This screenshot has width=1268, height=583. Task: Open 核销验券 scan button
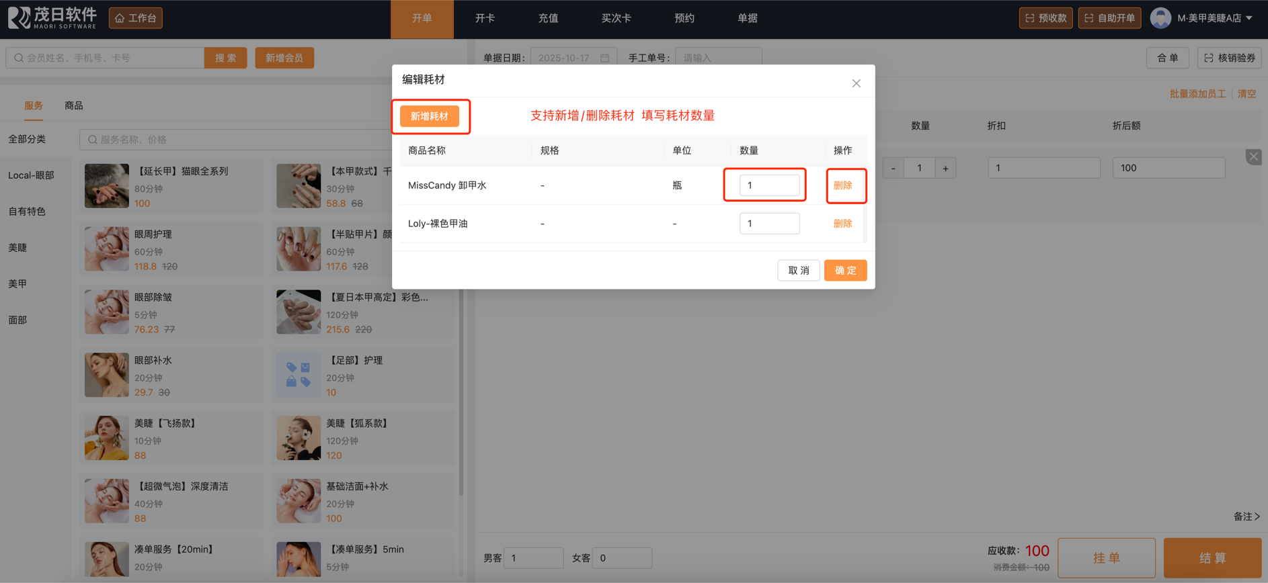1229,58
